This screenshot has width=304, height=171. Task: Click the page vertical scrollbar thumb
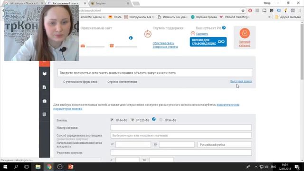click(x=302, y=52)
